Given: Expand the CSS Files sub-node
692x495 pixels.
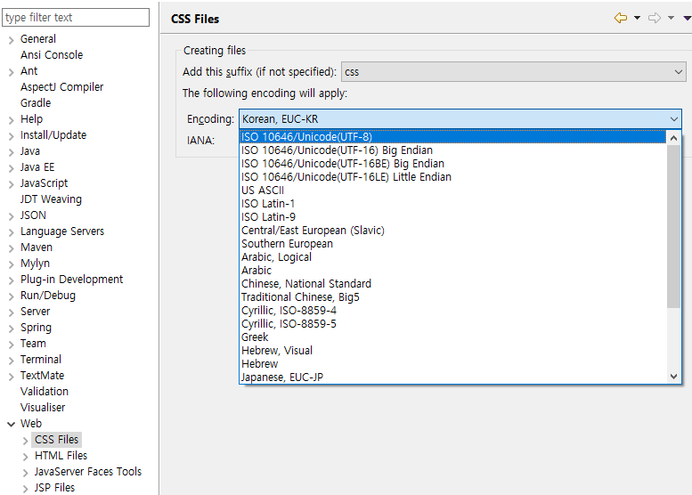Looking at the screenshot, I should coord(26,441).
